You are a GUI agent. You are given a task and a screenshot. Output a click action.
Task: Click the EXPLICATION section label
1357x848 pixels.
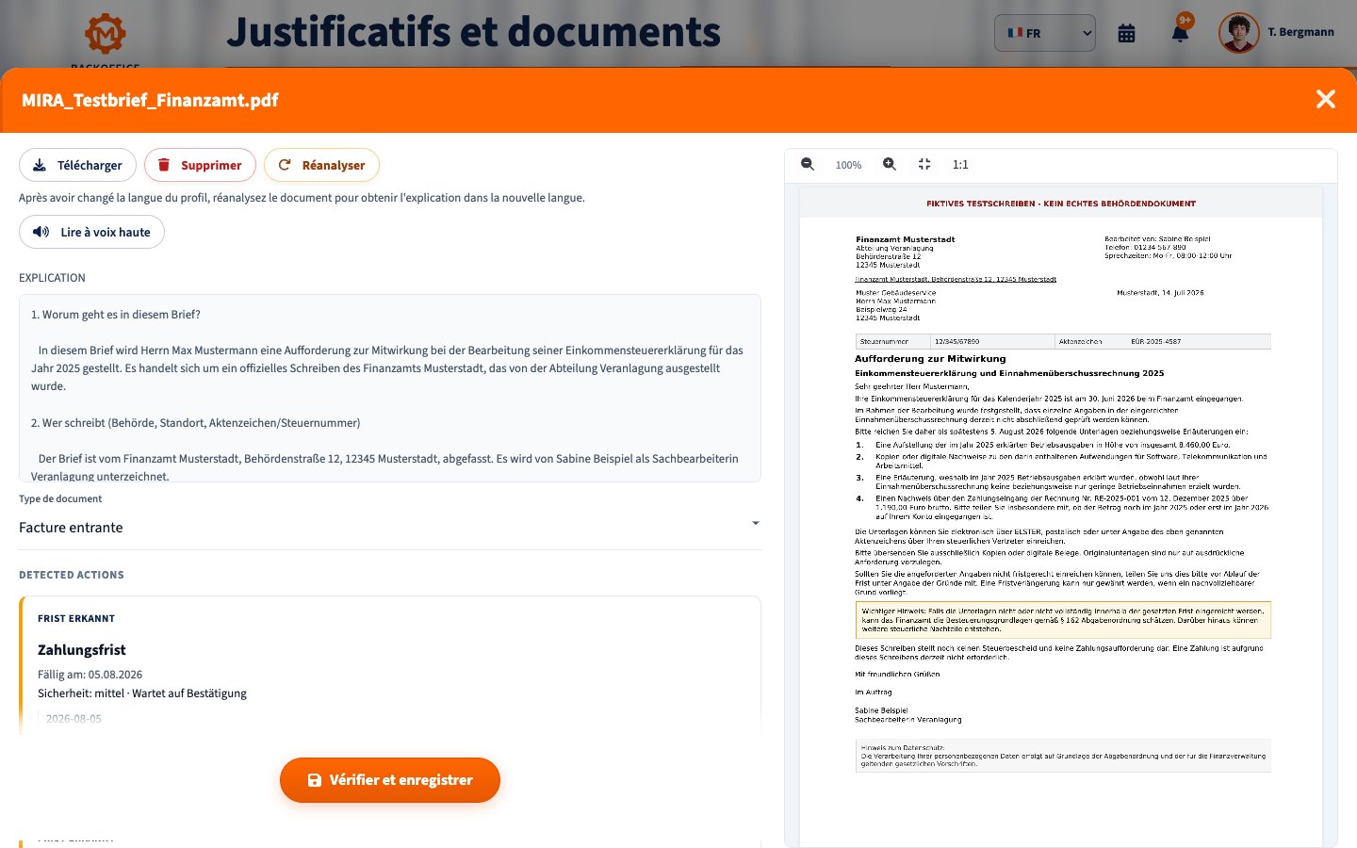(52, 278)
